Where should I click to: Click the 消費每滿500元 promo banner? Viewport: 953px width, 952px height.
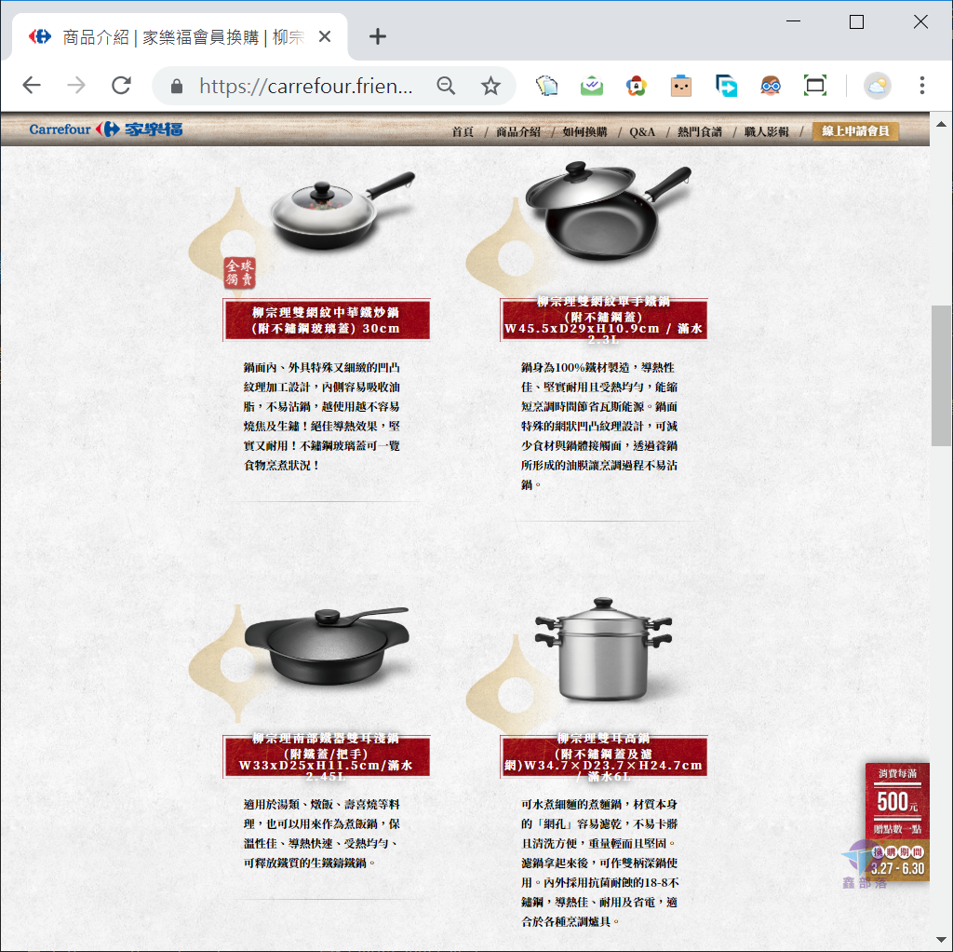pyautogui.click(x=897, y=822)
